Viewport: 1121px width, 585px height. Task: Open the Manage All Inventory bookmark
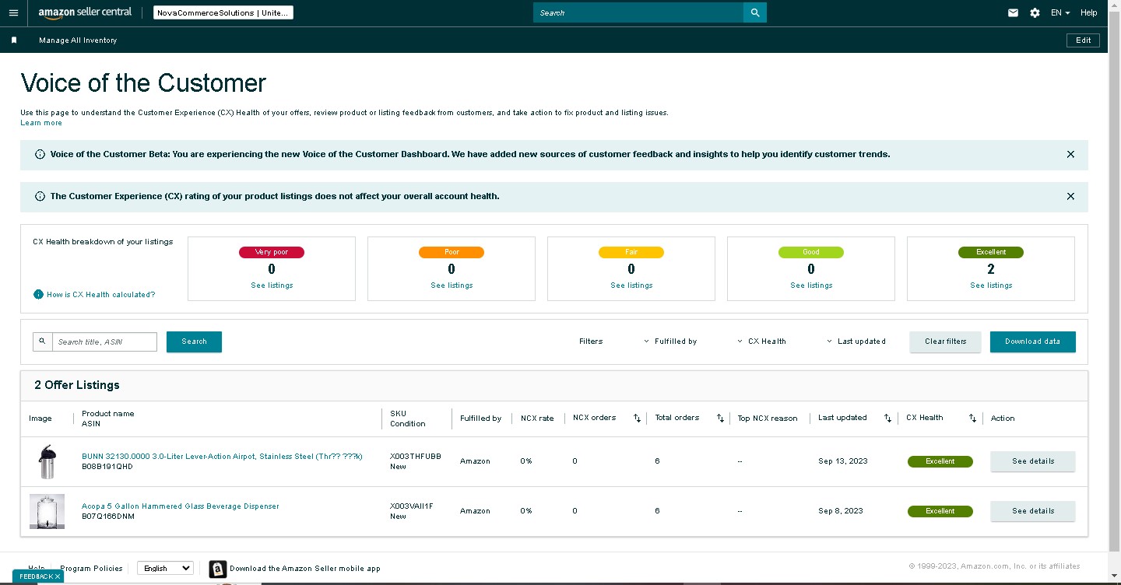(78, 40)
